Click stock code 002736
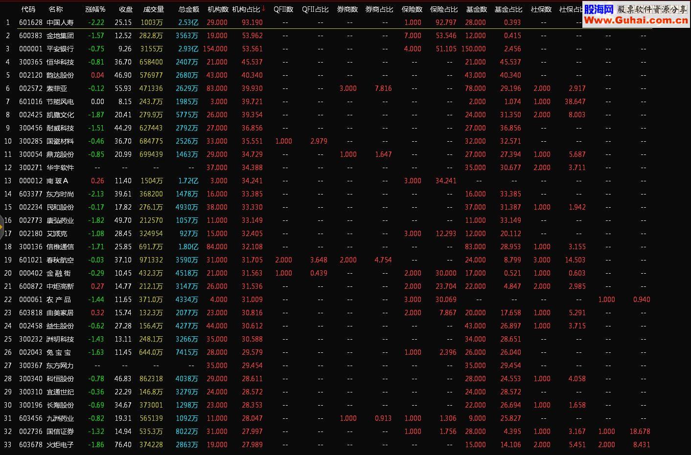The width and height of the screenshot is (691, 455). (31, 432)
